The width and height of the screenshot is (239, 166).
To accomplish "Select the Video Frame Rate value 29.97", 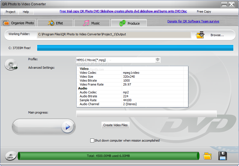I will click(127, 84).
